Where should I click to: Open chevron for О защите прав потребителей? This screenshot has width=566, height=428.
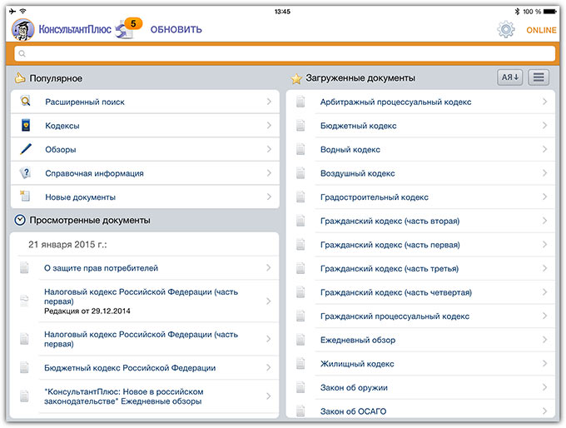(268, 267)
